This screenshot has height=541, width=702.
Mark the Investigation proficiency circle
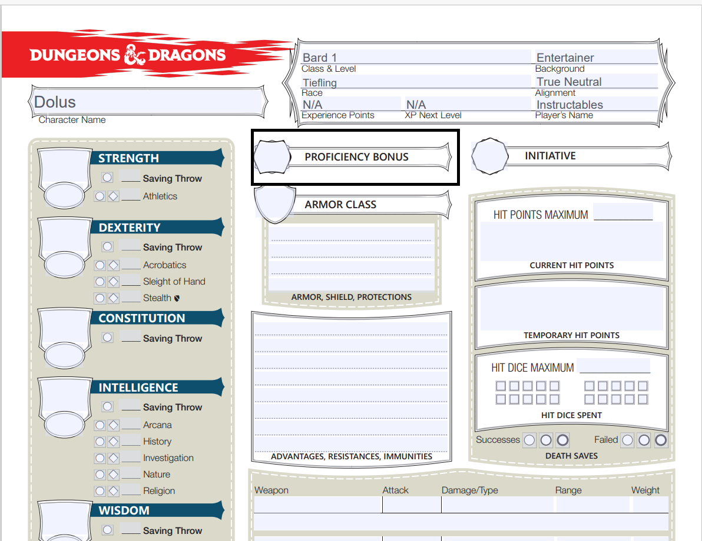100,458
